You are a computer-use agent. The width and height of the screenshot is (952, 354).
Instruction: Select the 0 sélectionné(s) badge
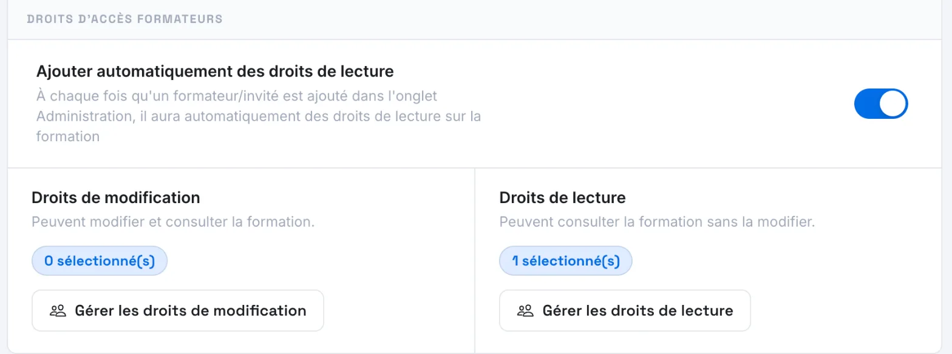(100, 261)
